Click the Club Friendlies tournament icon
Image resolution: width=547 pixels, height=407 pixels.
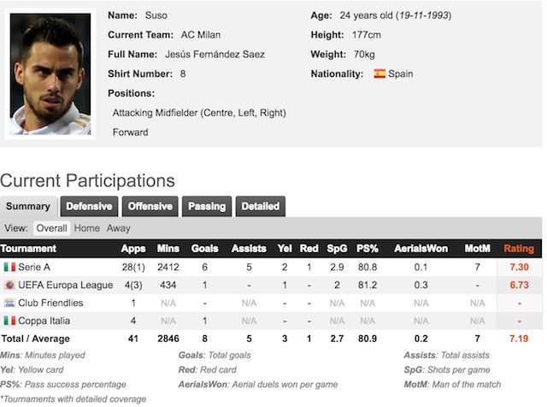pyautogui.click(x=9, y=303)
